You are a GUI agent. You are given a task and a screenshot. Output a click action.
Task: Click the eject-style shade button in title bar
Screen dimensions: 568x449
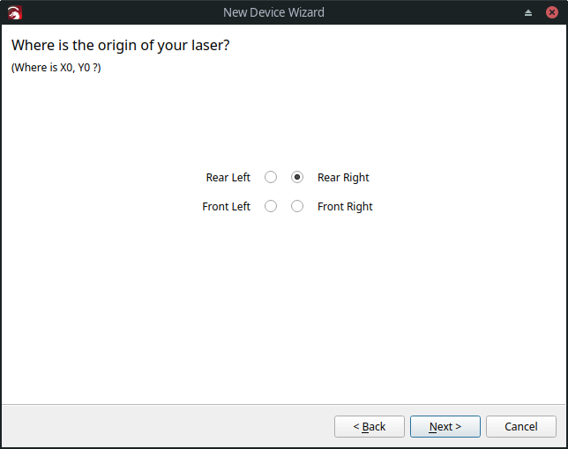528,13
